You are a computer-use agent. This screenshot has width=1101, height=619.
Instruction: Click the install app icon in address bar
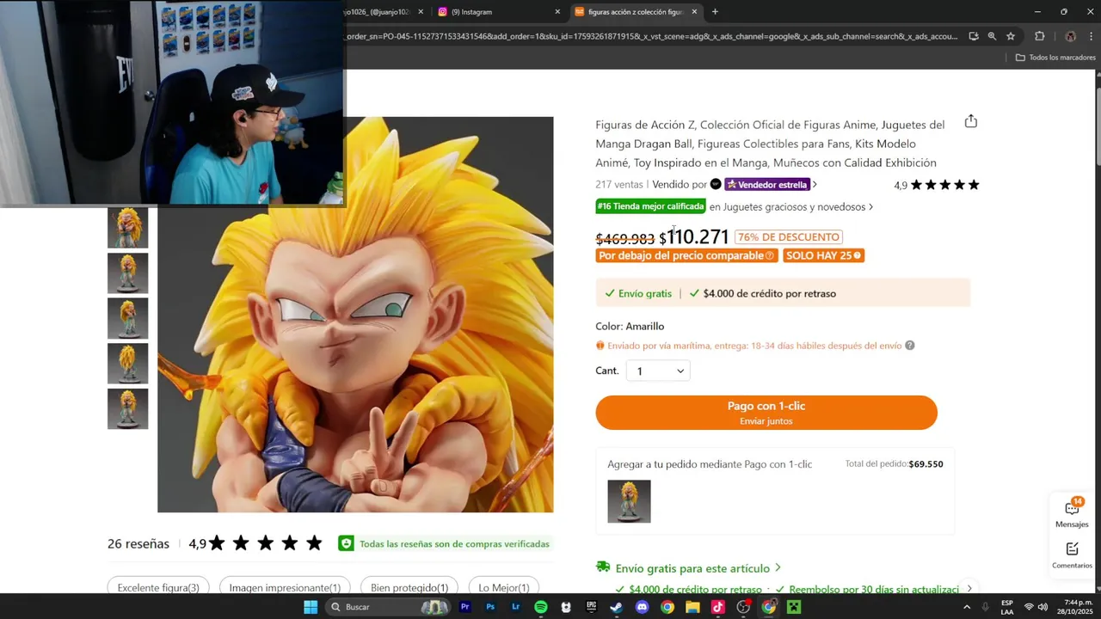pyautogui.click(x=973, y=36)
